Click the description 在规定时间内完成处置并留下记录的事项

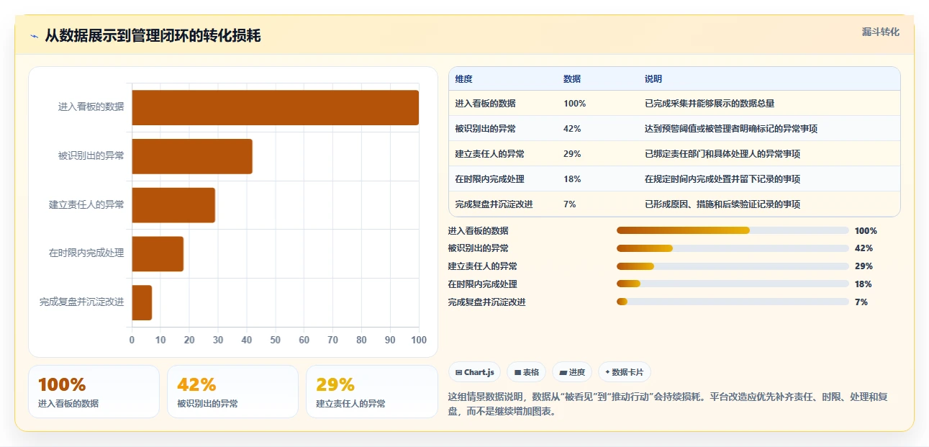point(722,179)
